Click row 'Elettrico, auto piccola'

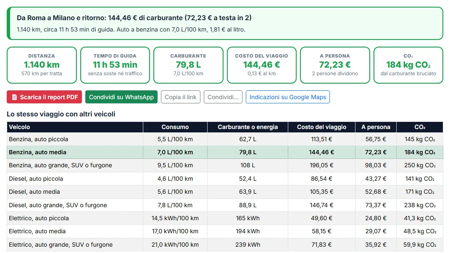(225, 218)
